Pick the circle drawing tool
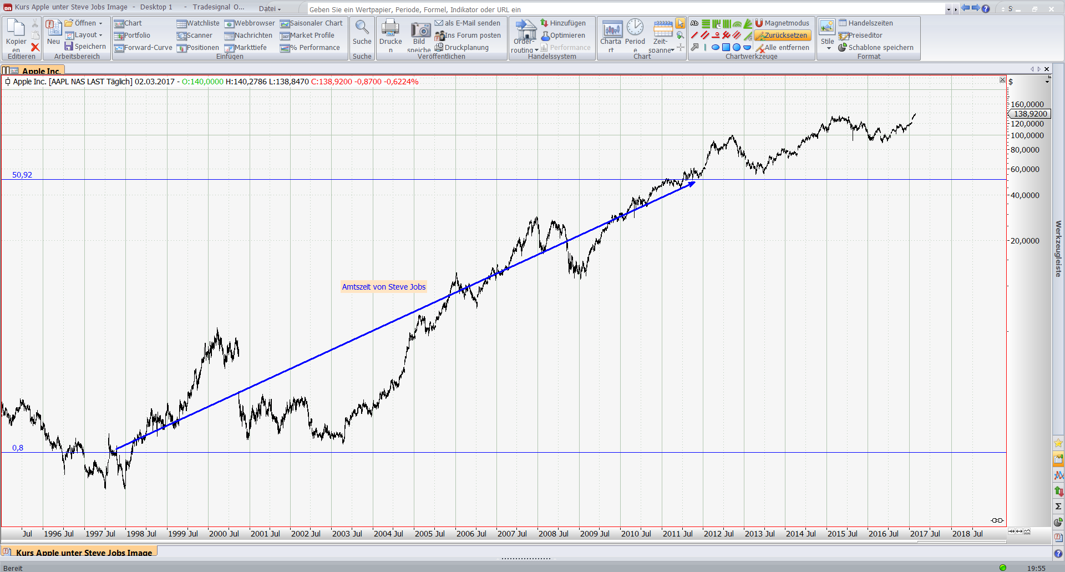The width and height of the screenshot is (1065, 572). click(737, 48)
